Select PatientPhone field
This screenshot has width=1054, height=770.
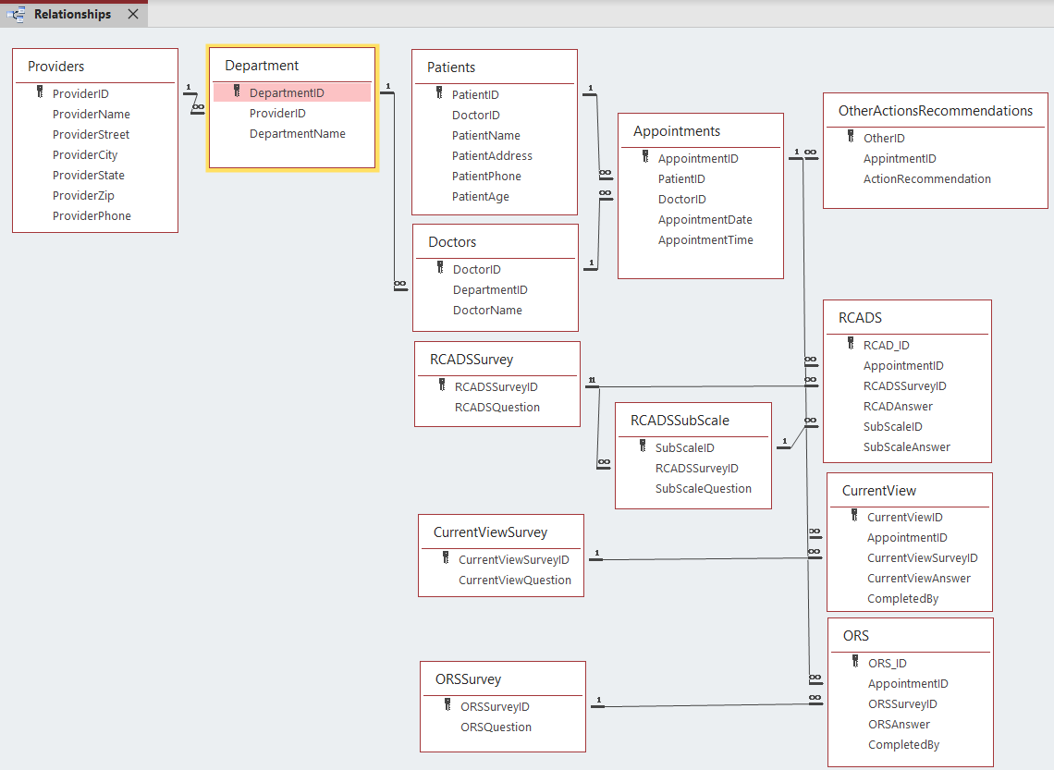(486, 176)
